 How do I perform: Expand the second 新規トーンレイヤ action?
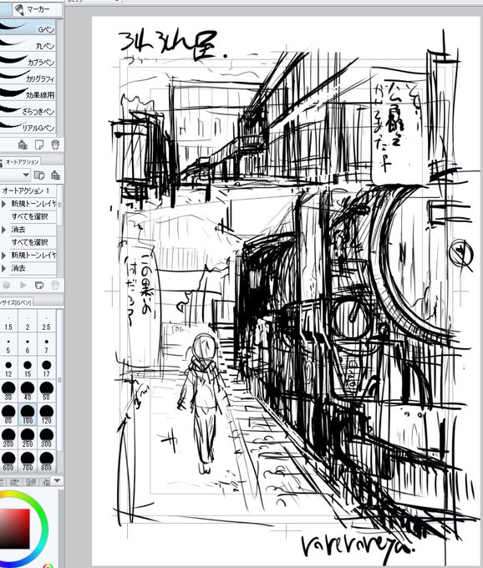[x=3, y=256]
